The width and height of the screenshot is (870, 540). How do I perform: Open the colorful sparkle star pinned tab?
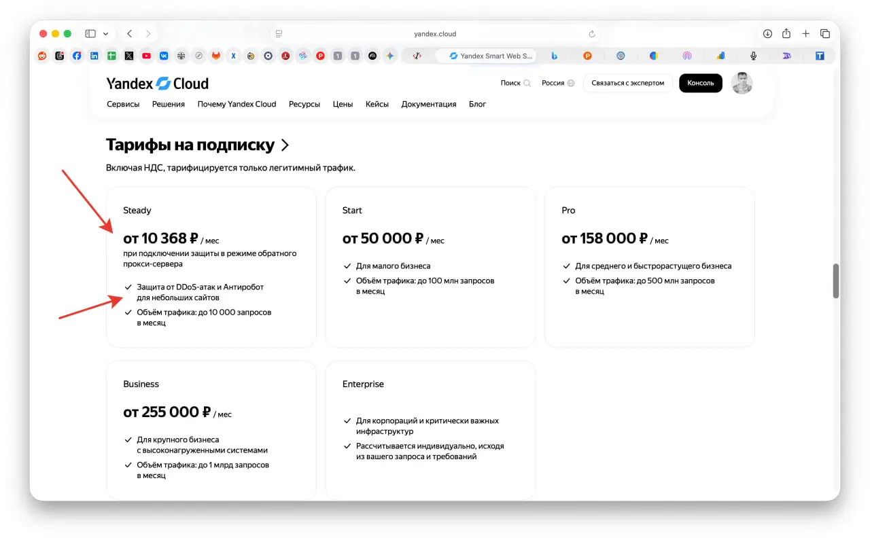tap(389, 56)
